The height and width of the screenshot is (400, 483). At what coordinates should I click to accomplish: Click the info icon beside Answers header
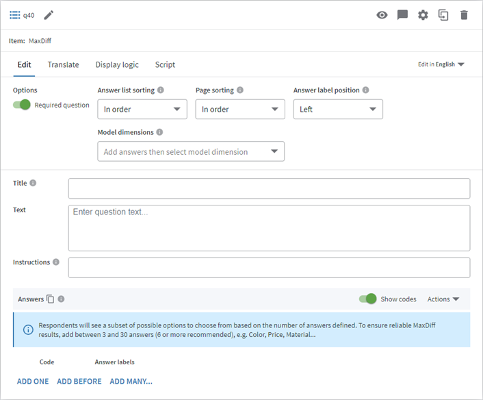(x=61, y=299)
